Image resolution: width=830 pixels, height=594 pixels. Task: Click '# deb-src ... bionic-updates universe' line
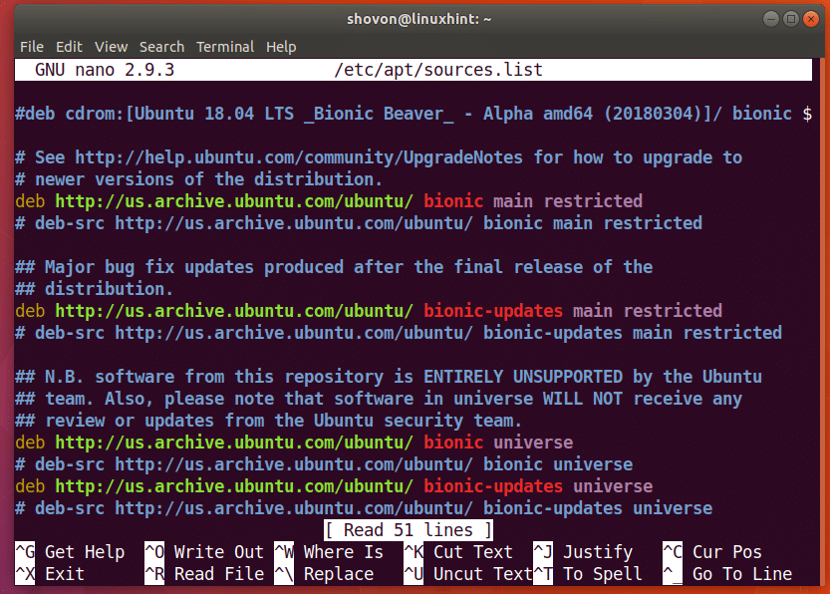[x=364, y=508]
